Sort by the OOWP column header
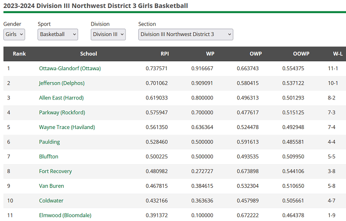 click(x=301, y=54)
